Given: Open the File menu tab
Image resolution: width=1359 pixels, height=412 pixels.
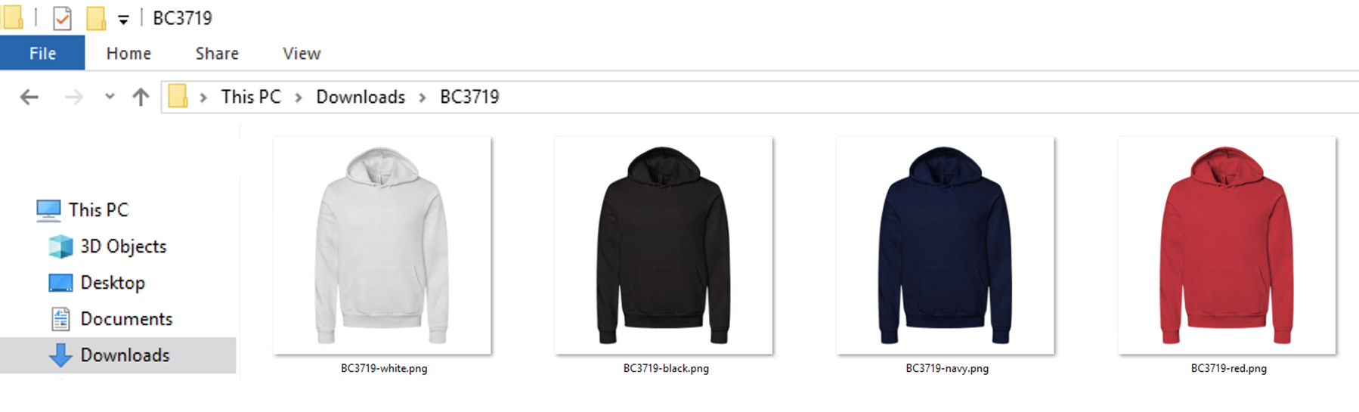Looking at the screenshot, I should (42, 53).
